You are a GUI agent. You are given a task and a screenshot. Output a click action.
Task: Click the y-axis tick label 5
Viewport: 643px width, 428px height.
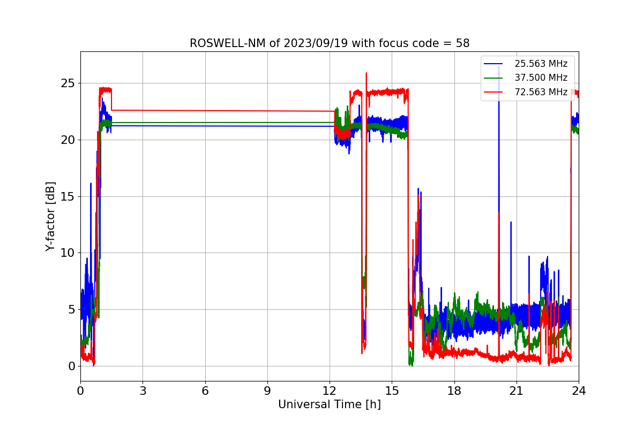tap(71, 310)
